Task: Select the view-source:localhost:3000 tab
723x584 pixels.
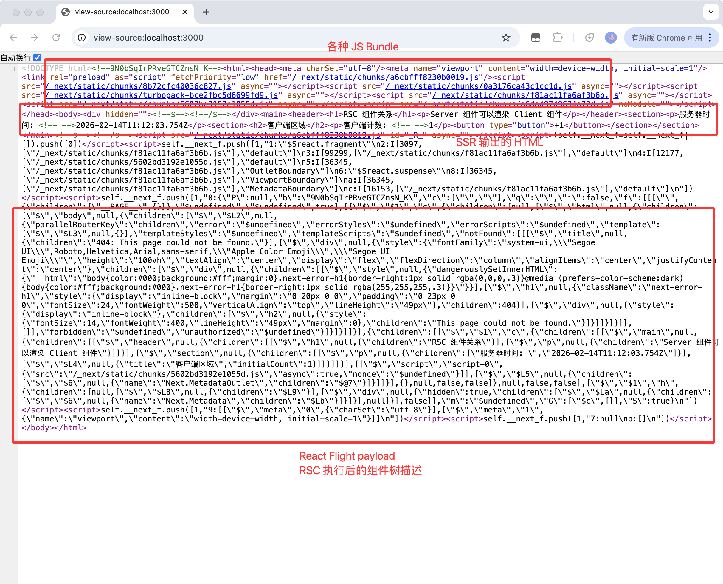Action: pos(122,12)
